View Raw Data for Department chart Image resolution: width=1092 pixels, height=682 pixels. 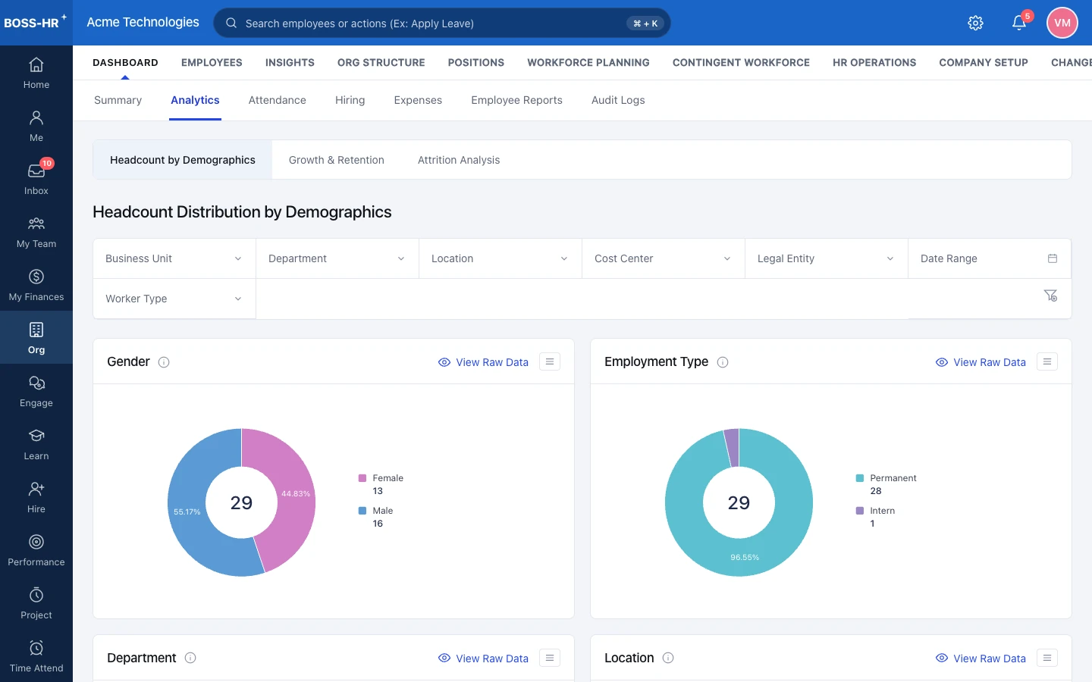[x=483, y=659]
